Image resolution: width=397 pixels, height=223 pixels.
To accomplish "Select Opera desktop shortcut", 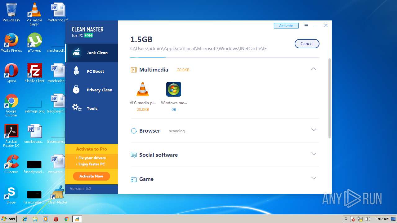I will [x=11, y=73].
